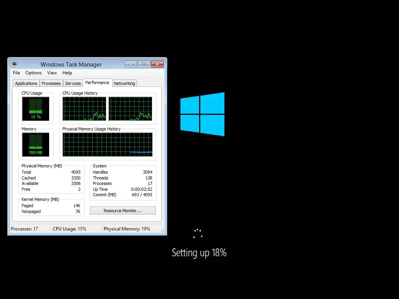Screen dimensions: 399x299
Task: Click the System Processes label
Action: [x=102, y=184]
